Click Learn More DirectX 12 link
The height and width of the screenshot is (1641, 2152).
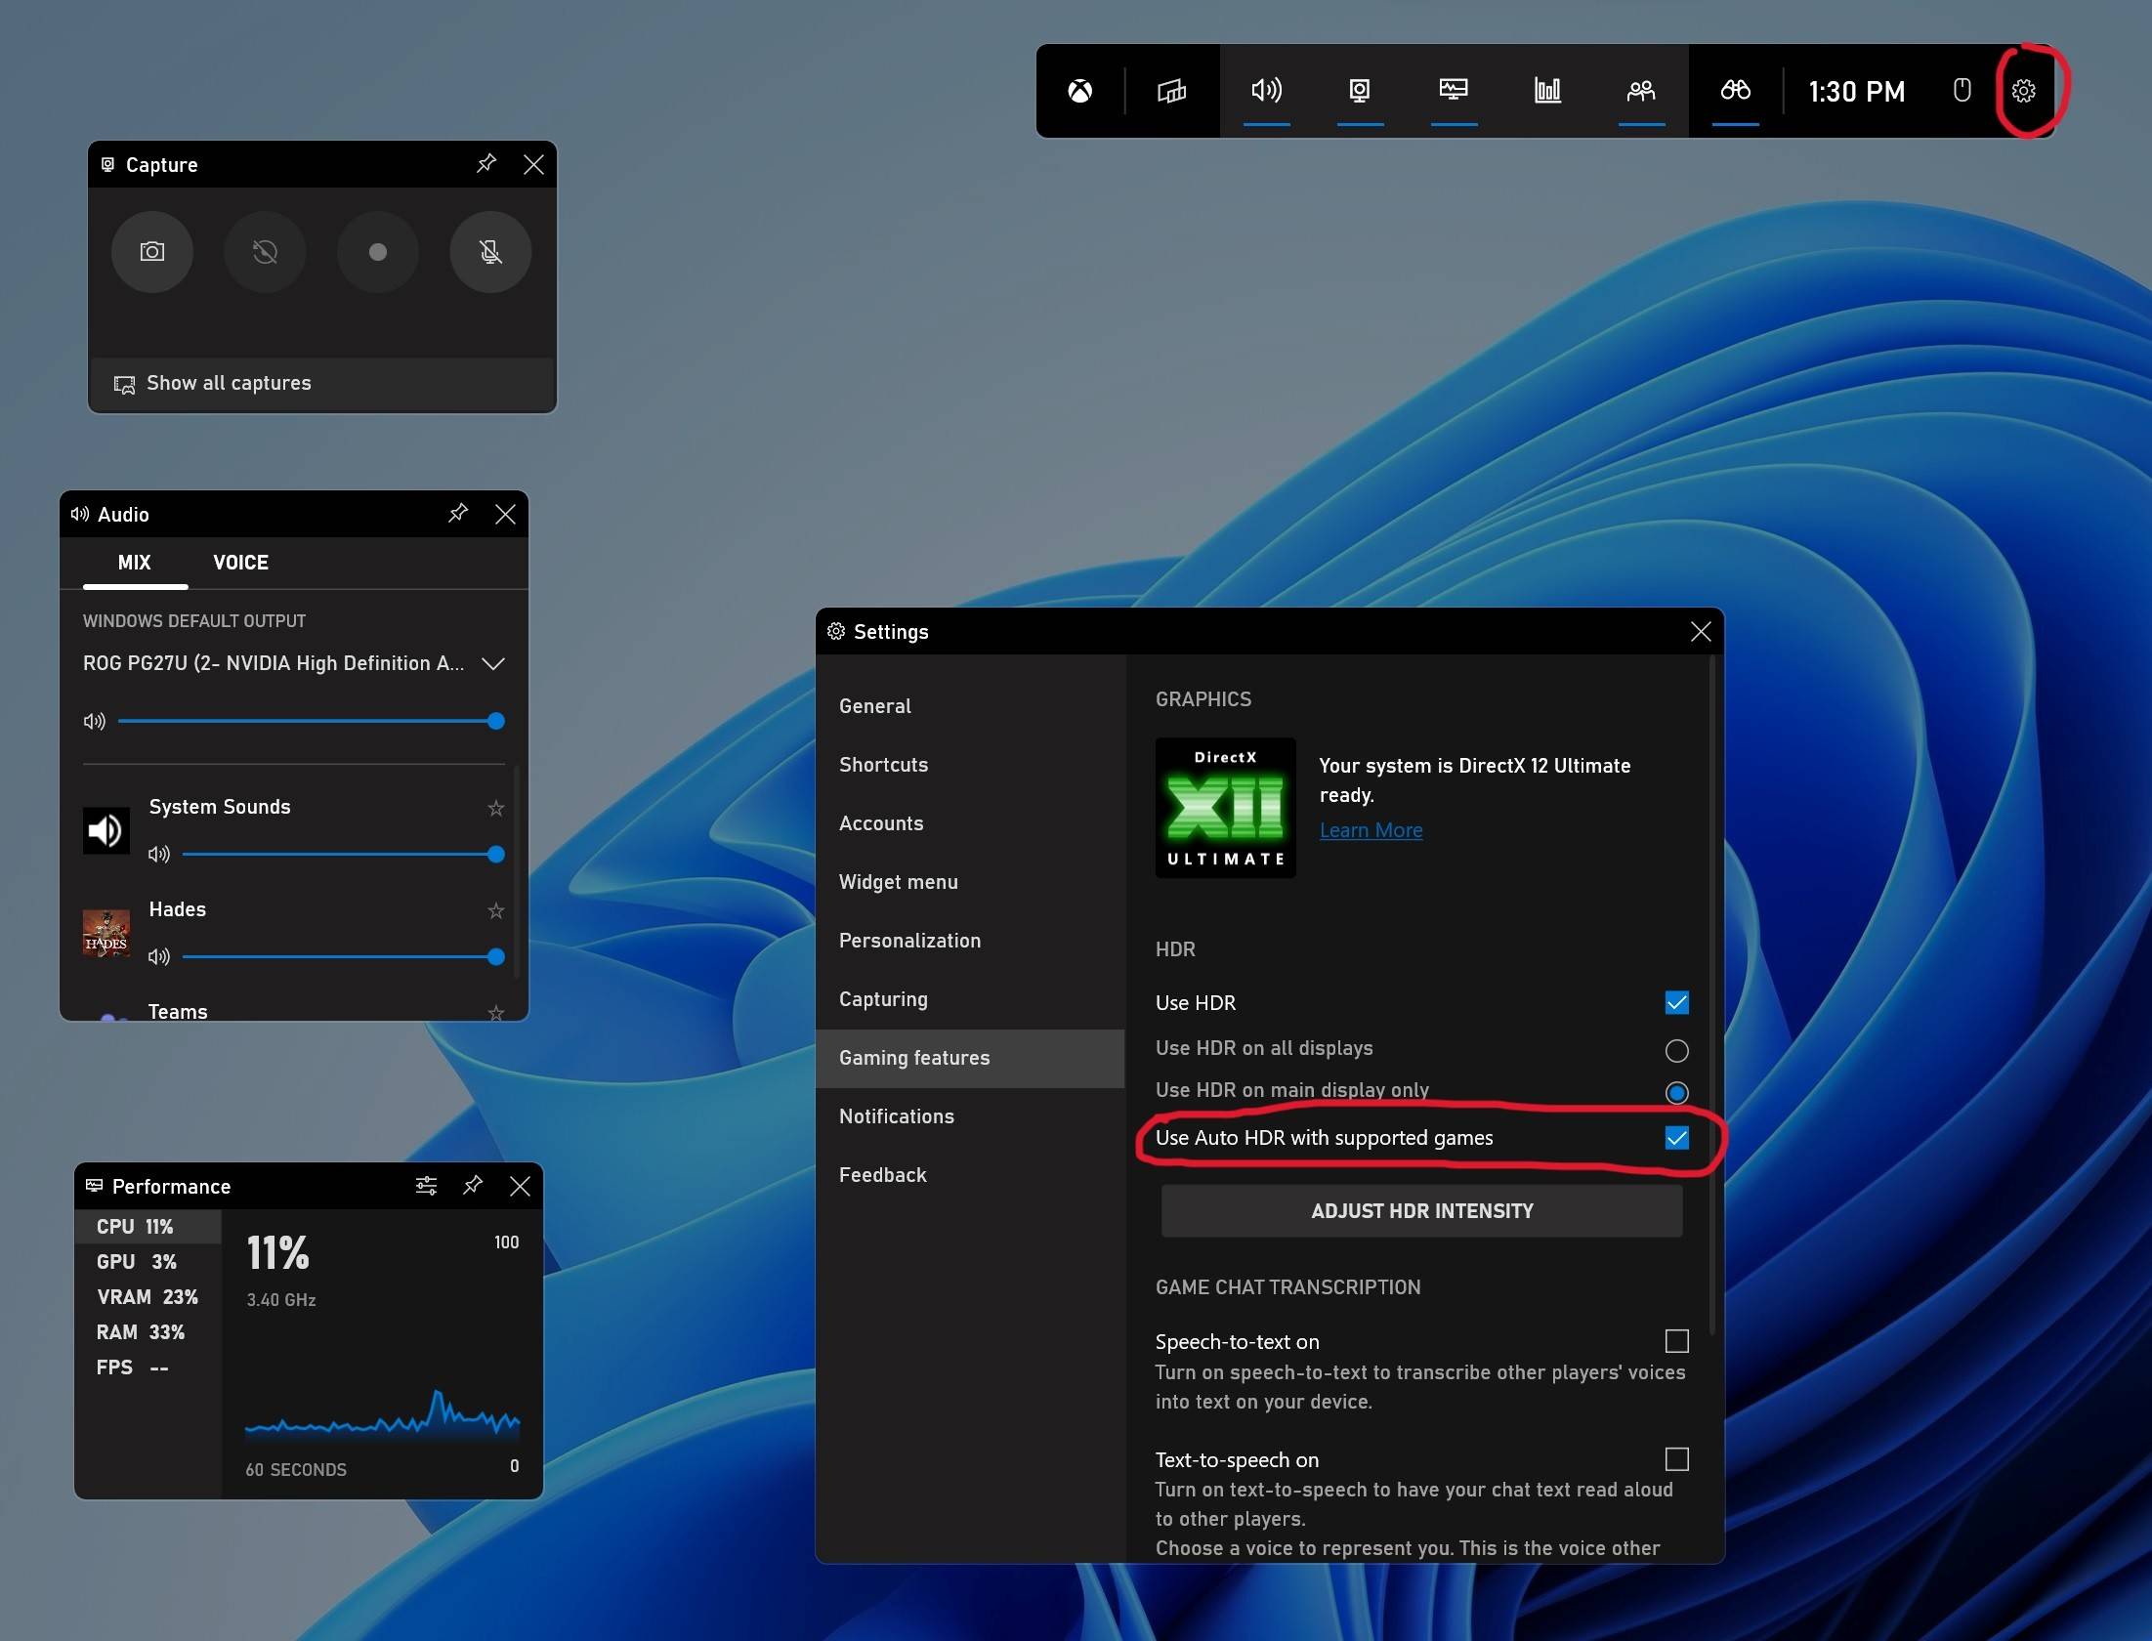(x=1371, y=827)
